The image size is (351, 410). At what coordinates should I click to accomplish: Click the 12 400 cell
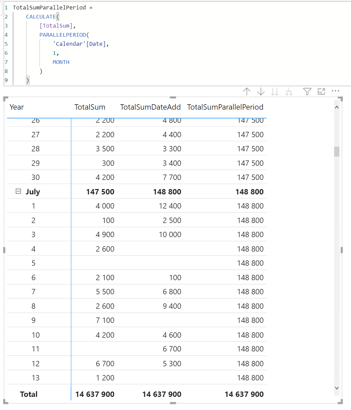[170, 206]
